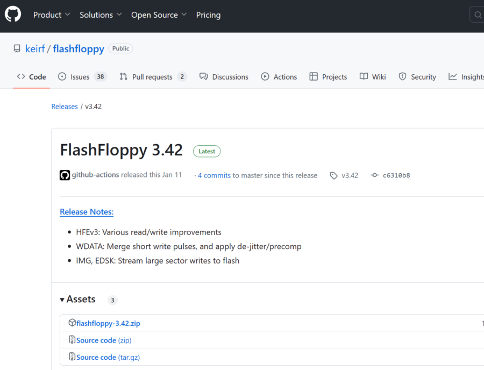Go back to Releases breadcrumb link

(65, 106)
